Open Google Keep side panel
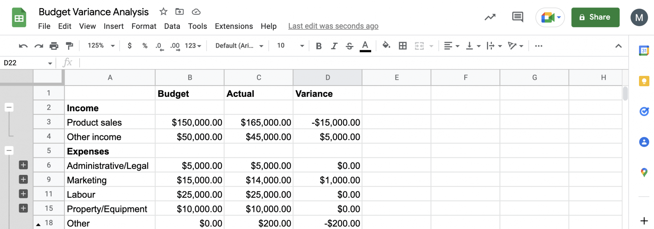Viewport: 654px width, 229px height. (x=644, y=81)
